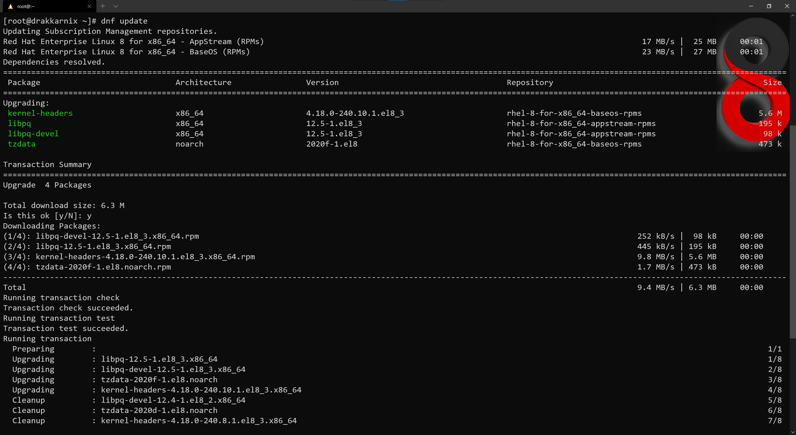Open a new terminal tab with plus
The image size is (796, 435).
(103, 6)
